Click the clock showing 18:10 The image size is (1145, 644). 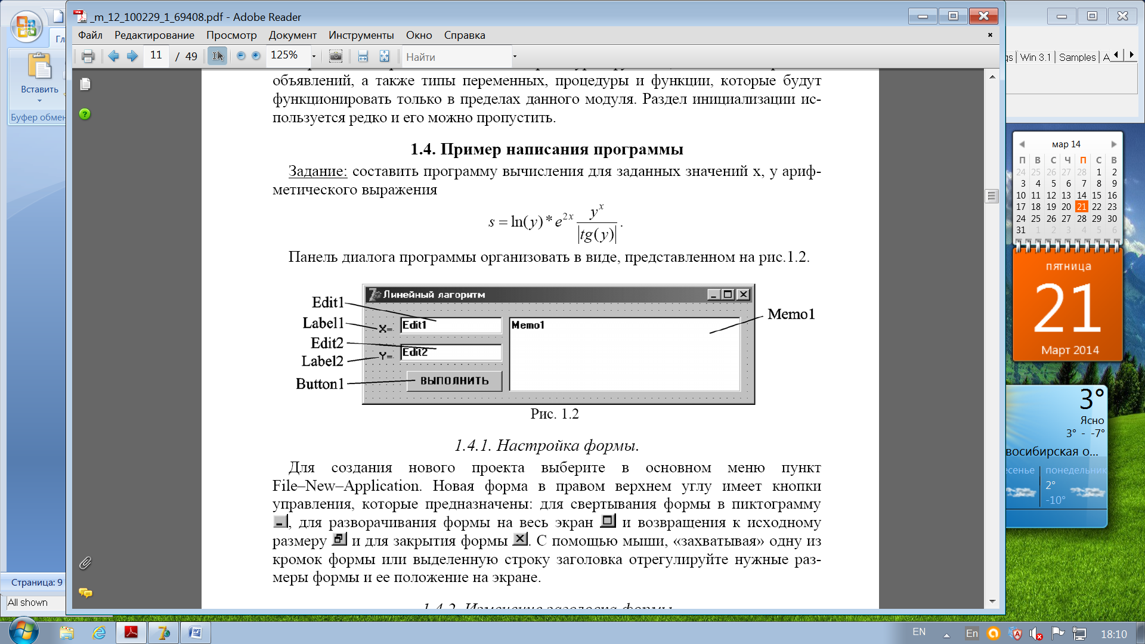[x=1113, y=634]
